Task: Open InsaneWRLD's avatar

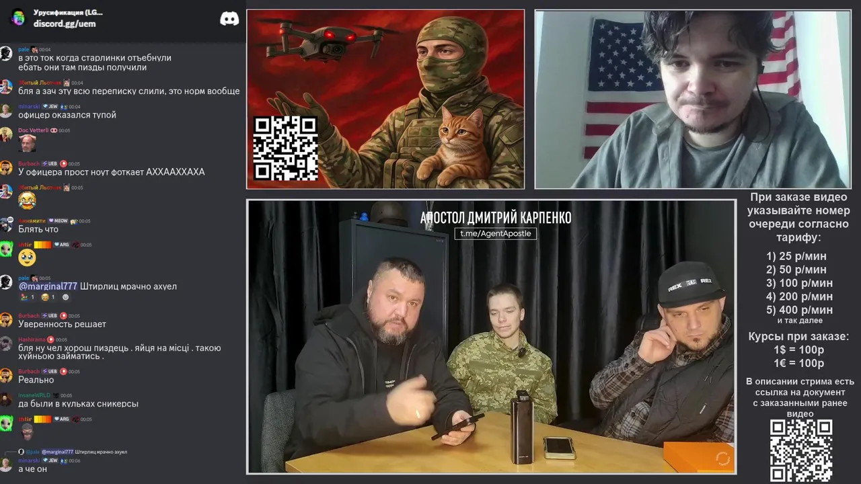Action: [x=6, y=400]
